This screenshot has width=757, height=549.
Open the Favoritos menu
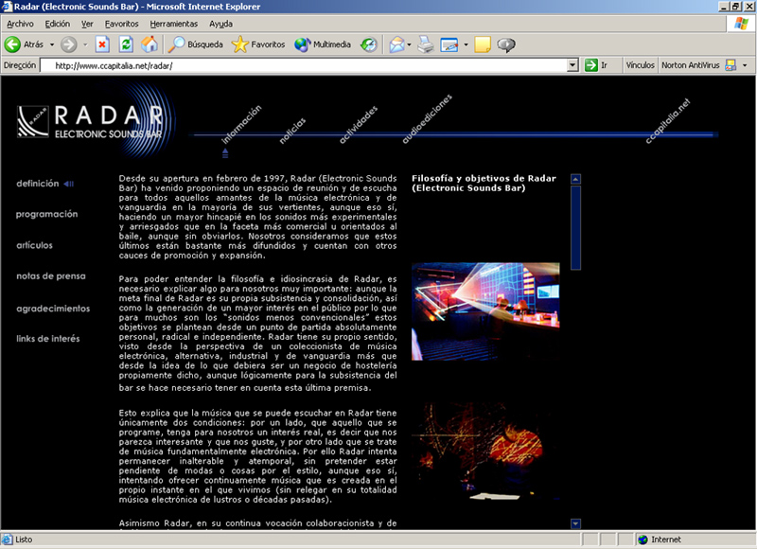pos(121,24)
